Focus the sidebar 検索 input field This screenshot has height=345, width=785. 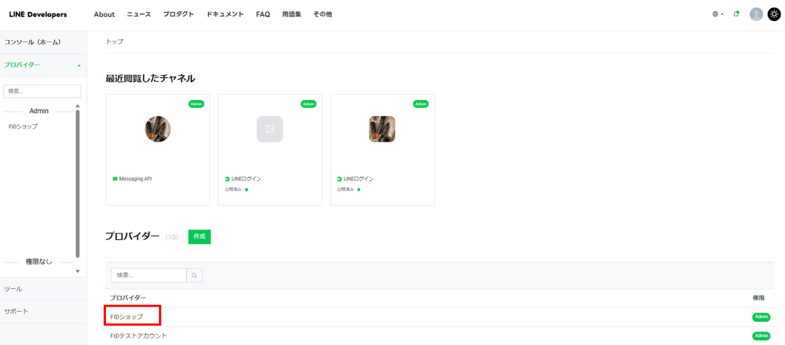point(42,91)
